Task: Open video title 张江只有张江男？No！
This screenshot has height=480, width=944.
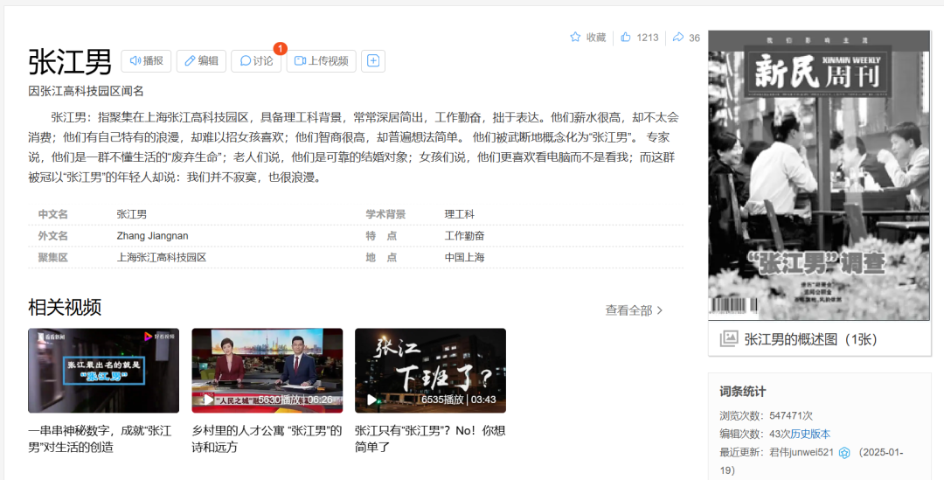Action: (x=430, y=439)
